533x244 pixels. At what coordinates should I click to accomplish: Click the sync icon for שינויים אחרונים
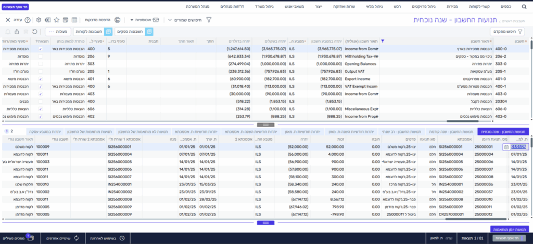[76, 238]
